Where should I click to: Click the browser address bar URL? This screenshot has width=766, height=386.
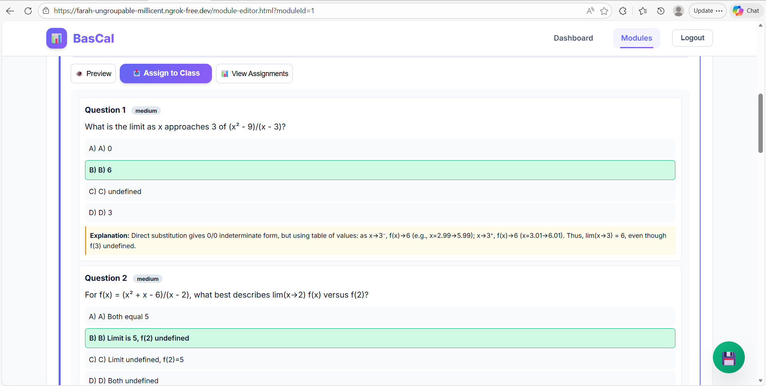184,11
